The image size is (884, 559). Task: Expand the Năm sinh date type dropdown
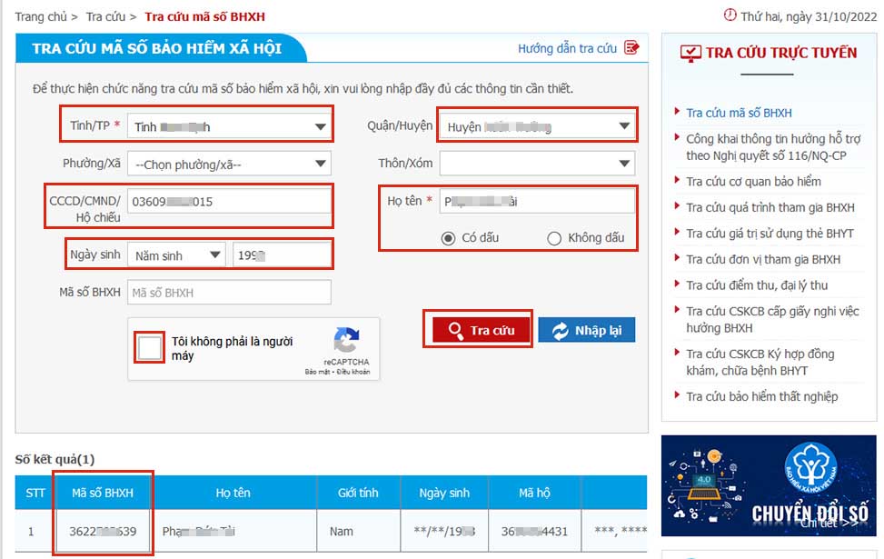pos(176,255)
